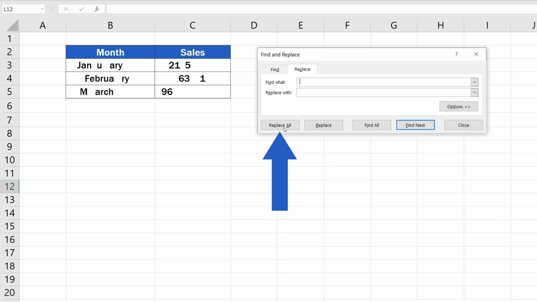
Task: Open the Find what dropdown arrow
Action: [x=474, y=82]
